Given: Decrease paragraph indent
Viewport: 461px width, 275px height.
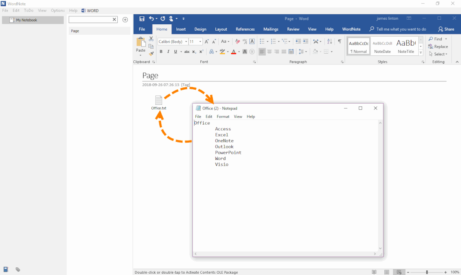Looking at the screenshot, I should (298, 42).
